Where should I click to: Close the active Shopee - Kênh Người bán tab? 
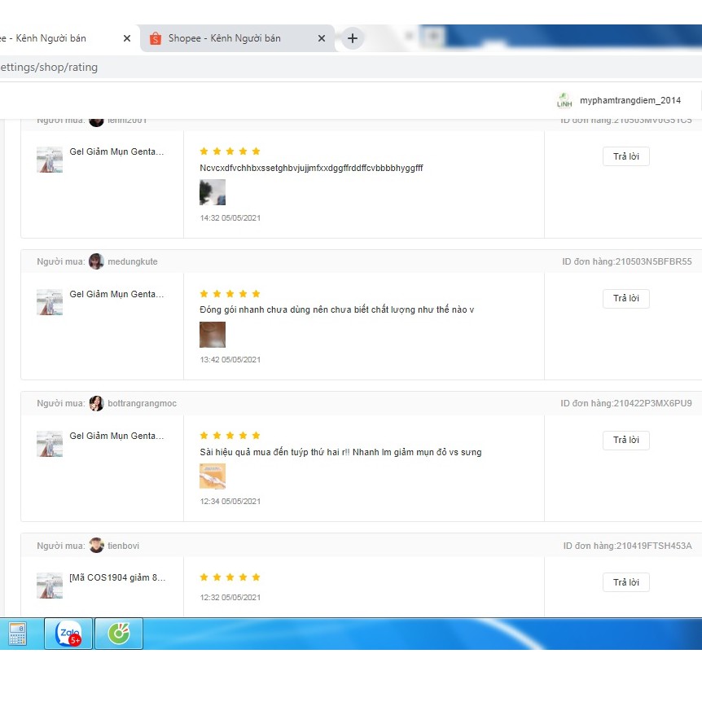coord(322,38)
